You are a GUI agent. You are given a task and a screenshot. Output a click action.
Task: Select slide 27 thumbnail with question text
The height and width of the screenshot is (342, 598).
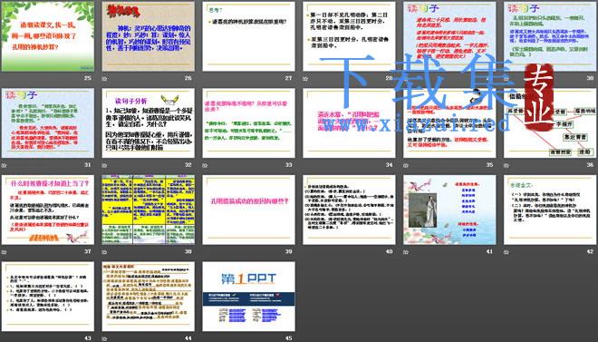[x=248, y=36]
